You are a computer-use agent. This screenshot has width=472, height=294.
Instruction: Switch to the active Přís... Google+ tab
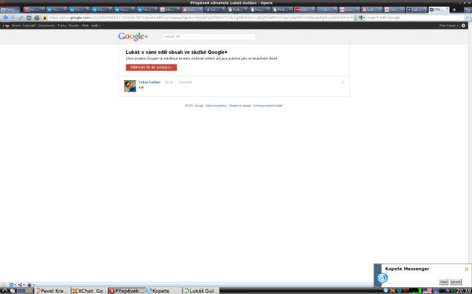coord(438,9)
